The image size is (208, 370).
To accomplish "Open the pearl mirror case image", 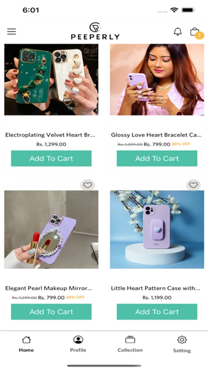I will click(51, 229).
